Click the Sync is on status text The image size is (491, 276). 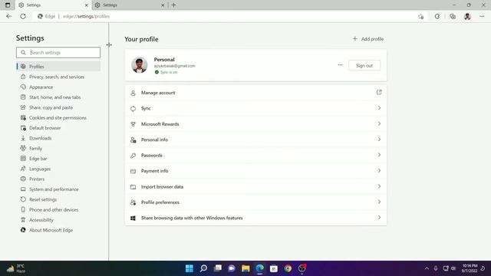coord(169,72)
